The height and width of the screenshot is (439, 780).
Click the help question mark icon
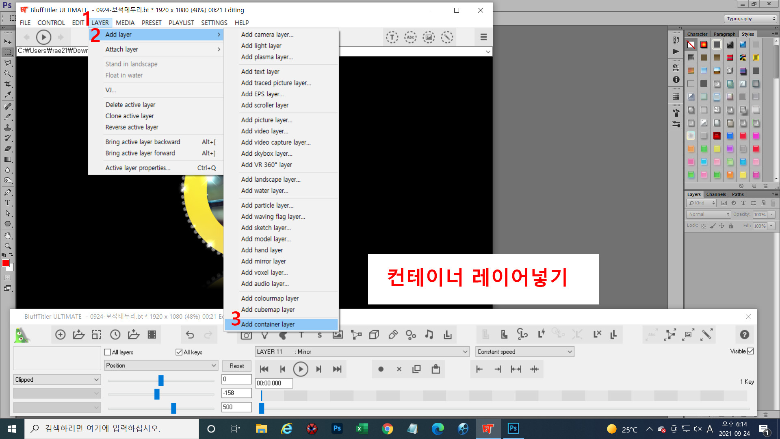click(x=744, y=335)
